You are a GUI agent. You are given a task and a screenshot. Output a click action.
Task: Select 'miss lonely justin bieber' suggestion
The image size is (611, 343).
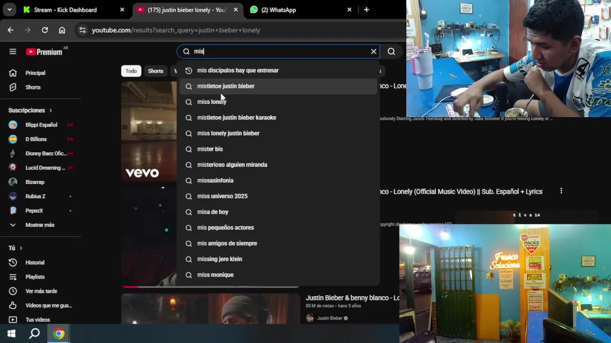tap(278, 133)
